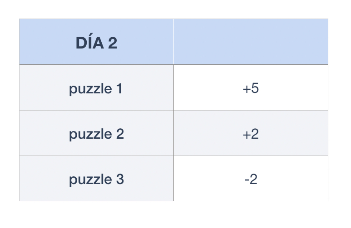
Task: Click the border between puzzle 3 and -2
Action: 173,179
